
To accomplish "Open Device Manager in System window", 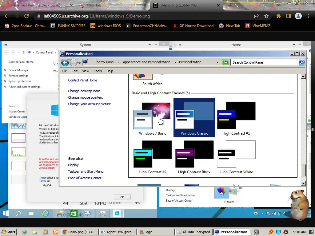I will point(18,70).
